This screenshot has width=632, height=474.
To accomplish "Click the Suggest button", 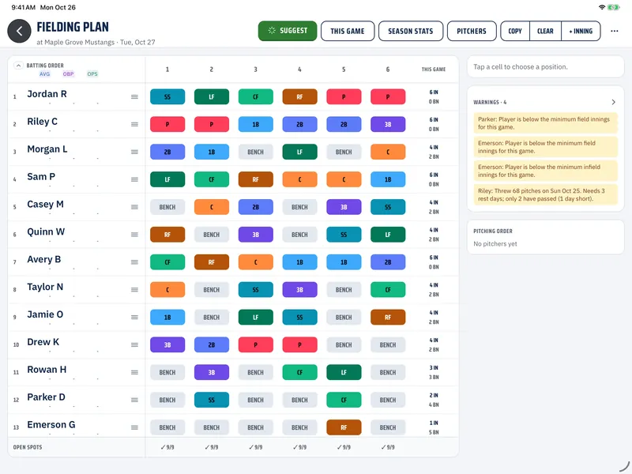I will (288, 31).
